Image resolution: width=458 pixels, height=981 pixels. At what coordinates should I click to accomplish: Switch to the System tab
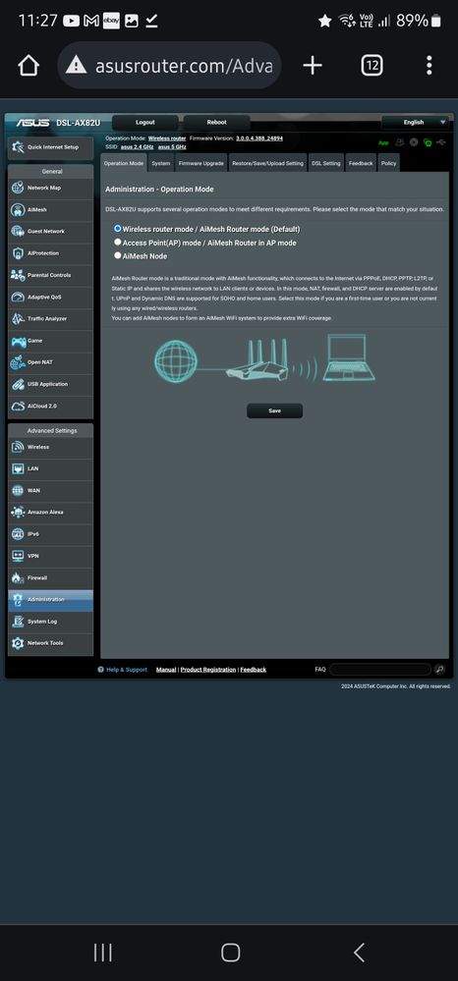pos(161,163)
